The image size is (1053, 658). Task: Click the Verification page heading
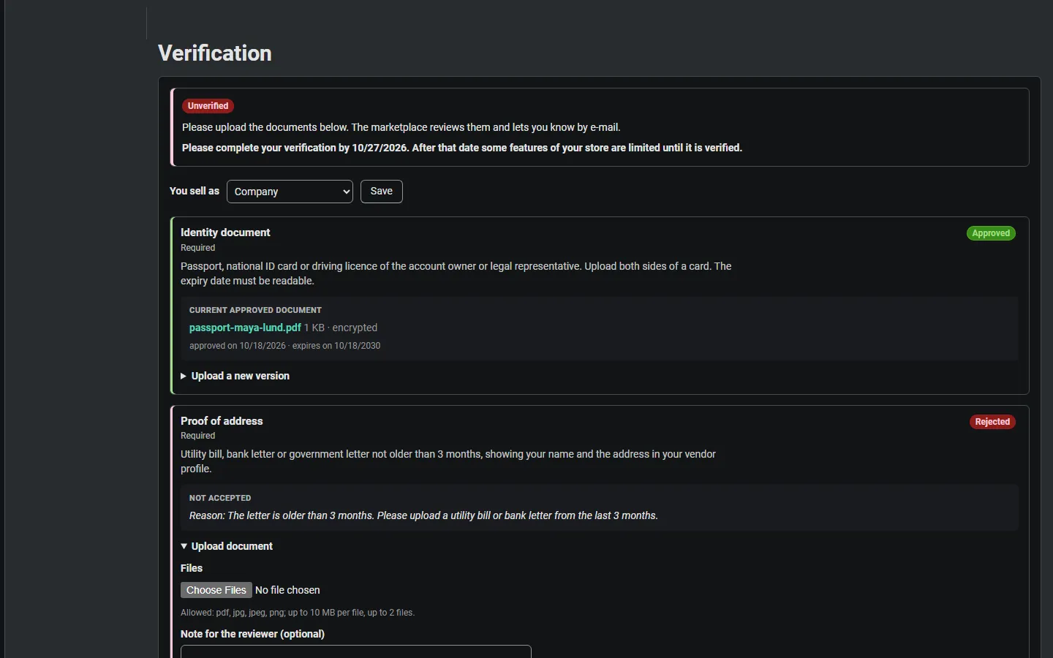[x=215, y=53]
